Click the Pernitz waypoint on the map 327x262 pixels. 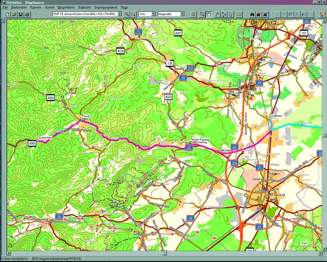click(80, 120)
